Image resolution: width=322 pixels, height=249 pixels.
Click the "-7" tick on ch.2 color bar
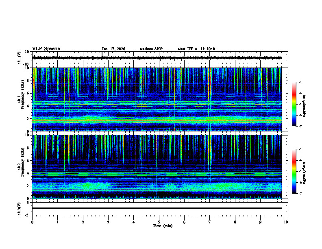(300, 193)
